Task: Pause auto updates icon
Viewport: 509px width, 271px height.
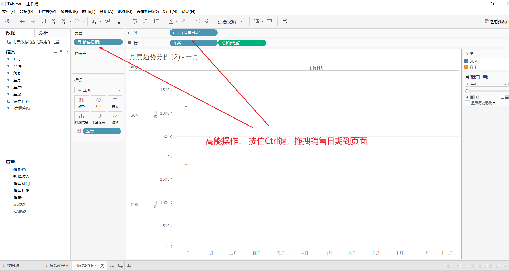Action: [x=64, y=21]
